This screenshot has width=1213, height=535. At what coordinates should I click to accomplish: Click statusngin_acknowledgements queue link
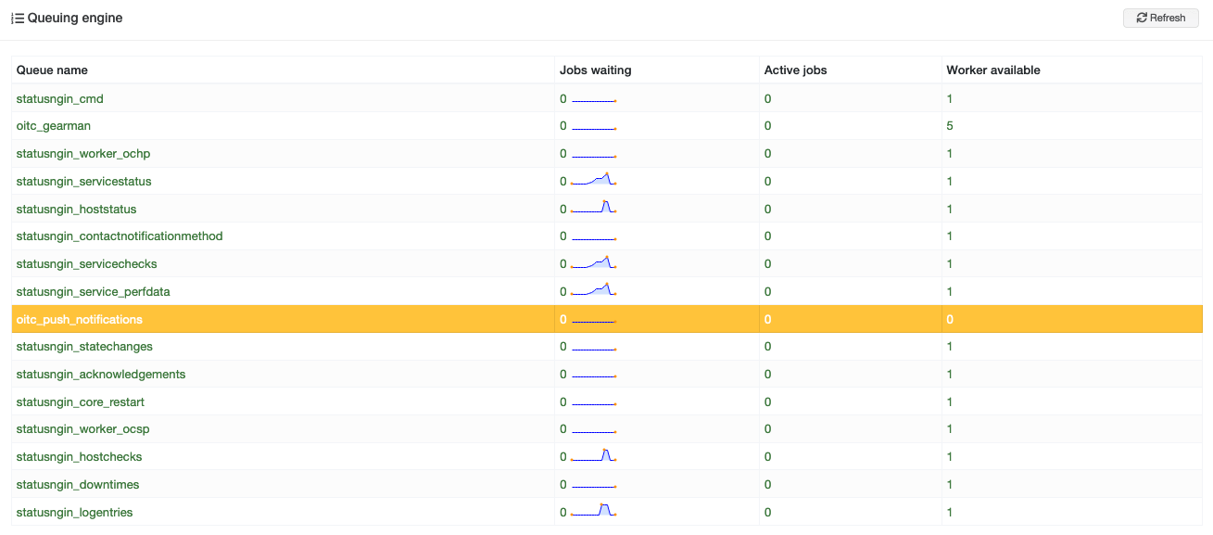[x=101, y=374]
